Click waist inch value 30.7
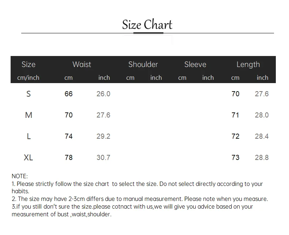This screenshot has width=289, height=235. coord(103,157)
